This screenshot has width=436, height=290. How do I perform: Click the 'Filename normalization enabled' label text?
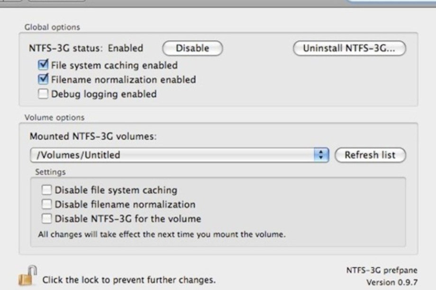click(x=124, y=79)
